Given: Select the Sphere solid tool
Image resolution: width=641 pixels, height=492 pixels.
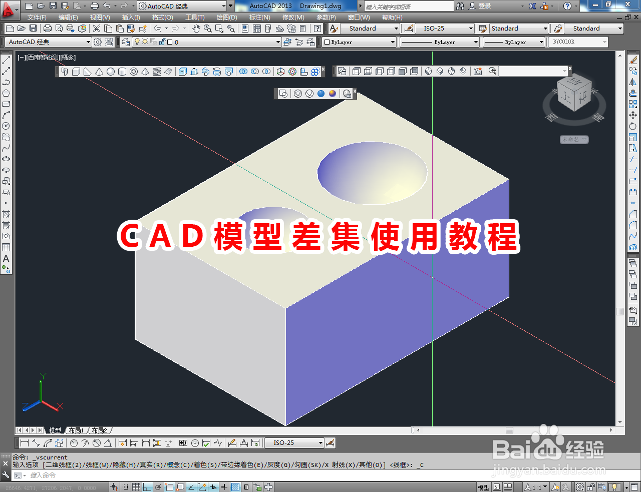Looking at the screenshot, I should click(111, 72).
